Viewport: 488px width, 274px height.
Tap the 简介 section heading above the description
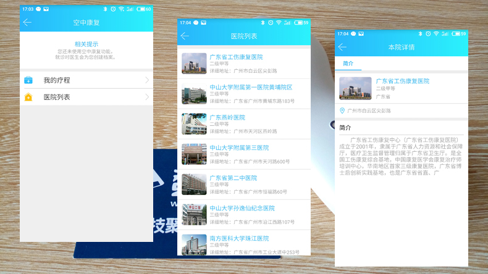click(345, 128)
